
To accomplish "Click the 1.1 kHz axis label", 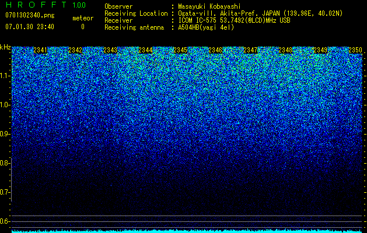I will [x=5, y=76].
